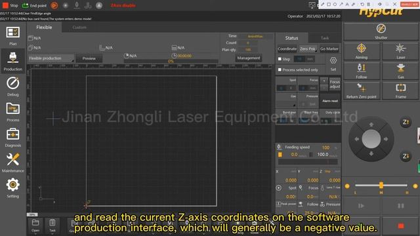
Task: Open the Debug sidebar section
Action: [x=13, y=87]
